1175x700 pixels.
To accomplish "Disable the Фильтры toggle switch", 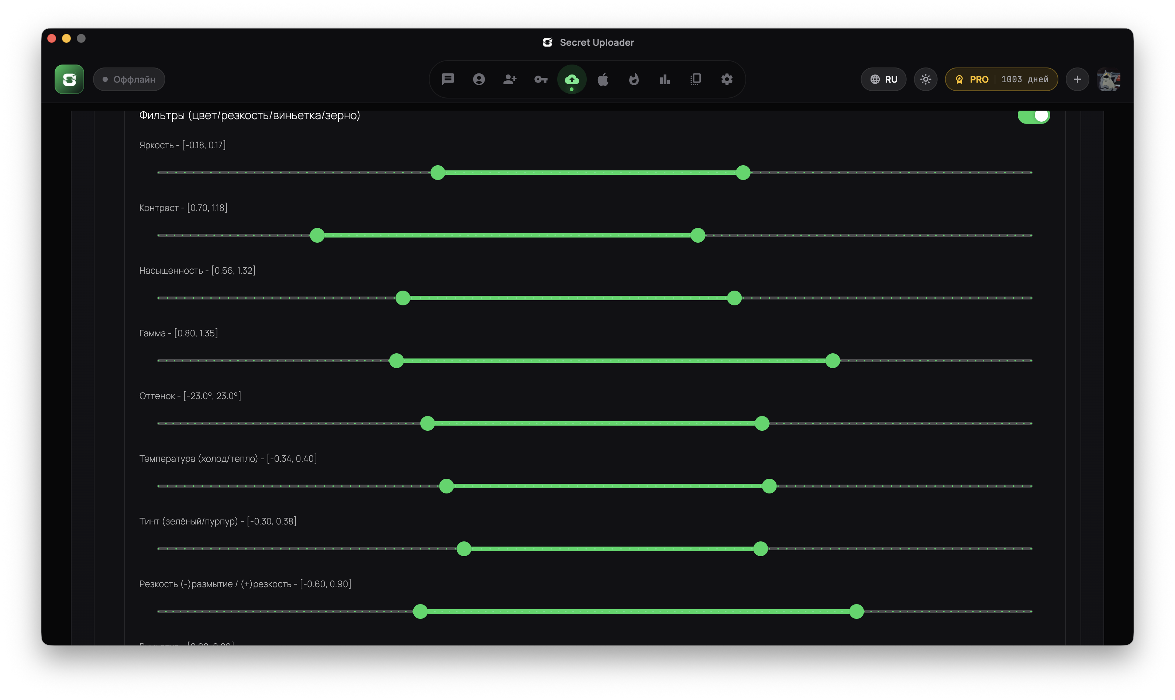I will point(1033,115).
